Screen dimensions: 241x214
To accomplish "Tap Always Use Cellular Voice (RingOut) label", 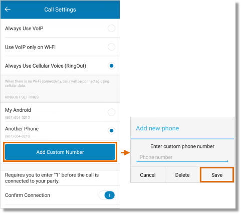I will click(x=46, y=66).
